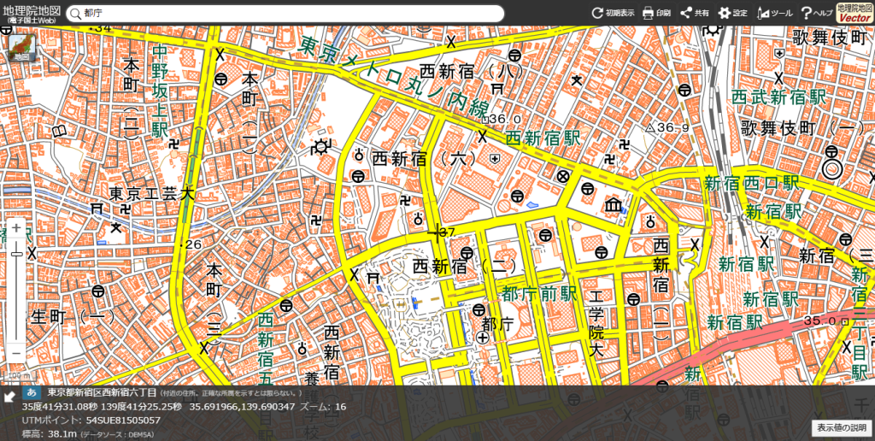Click the 新宿西口駅 station label

(x=751, y=183)
